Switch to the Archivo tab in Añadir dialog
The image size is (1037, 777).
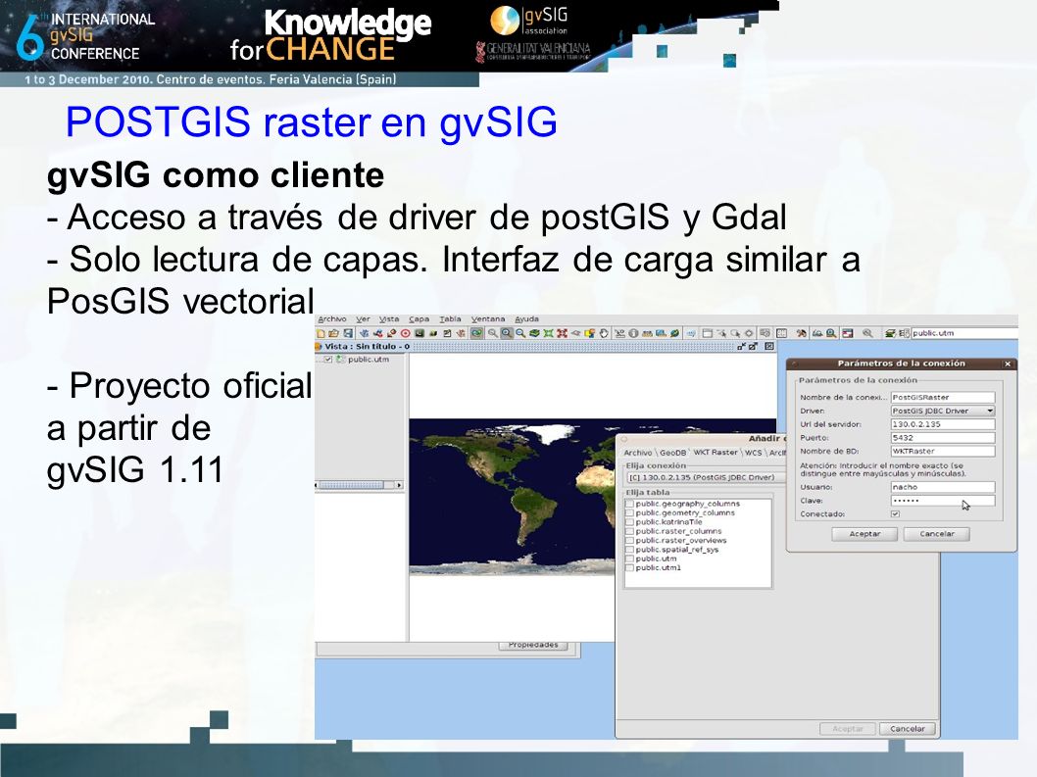point(637,453)
